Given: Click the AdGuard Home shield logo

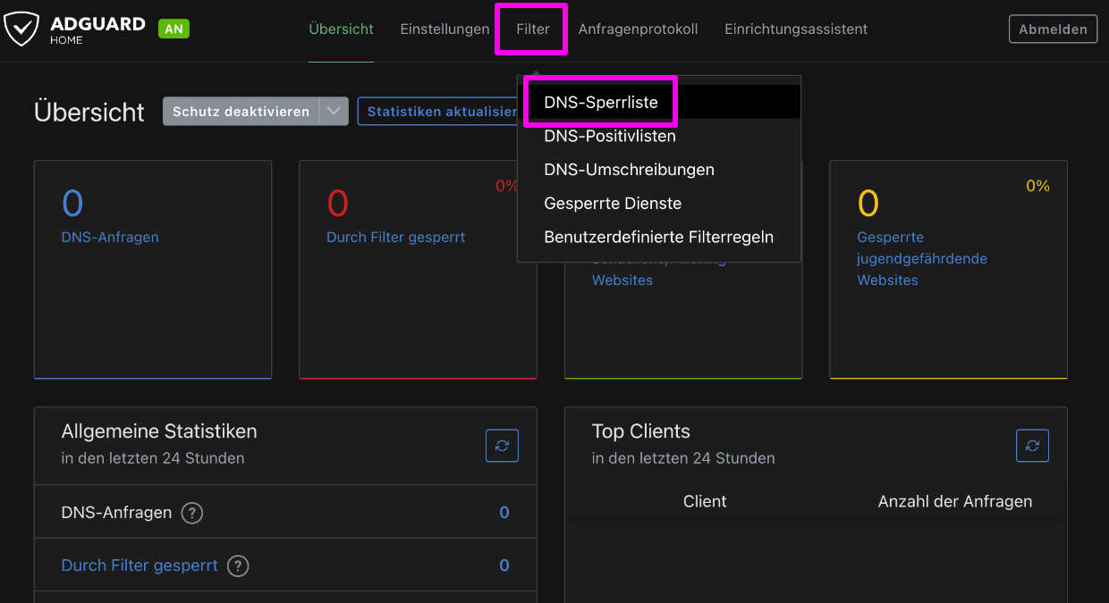Looking at the screenshot, I should point(21,29).
